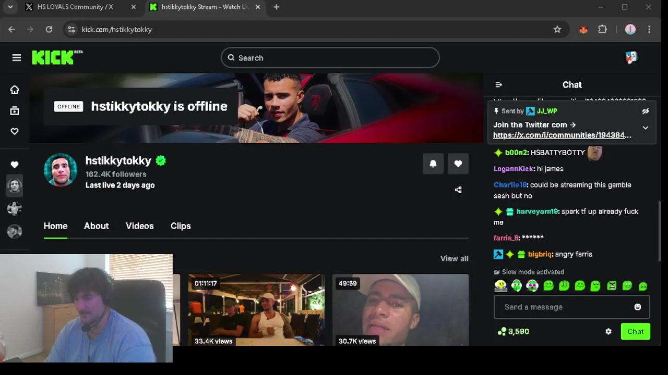
Task: Open second followed channel avatar in sidebar
Action: [15, 208]
